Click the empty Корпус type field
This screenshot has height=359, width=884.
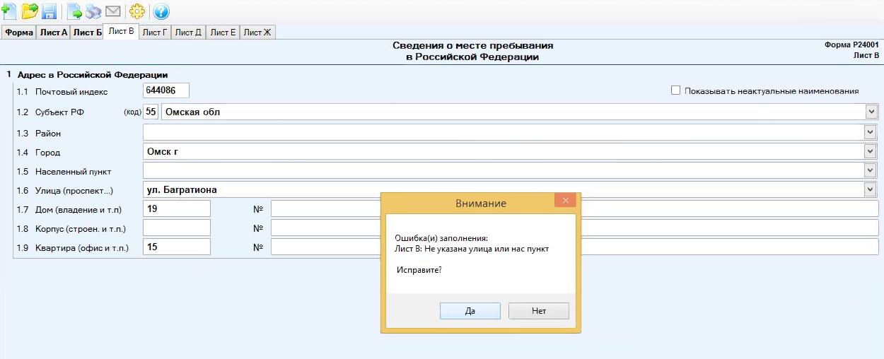point(177,228)
